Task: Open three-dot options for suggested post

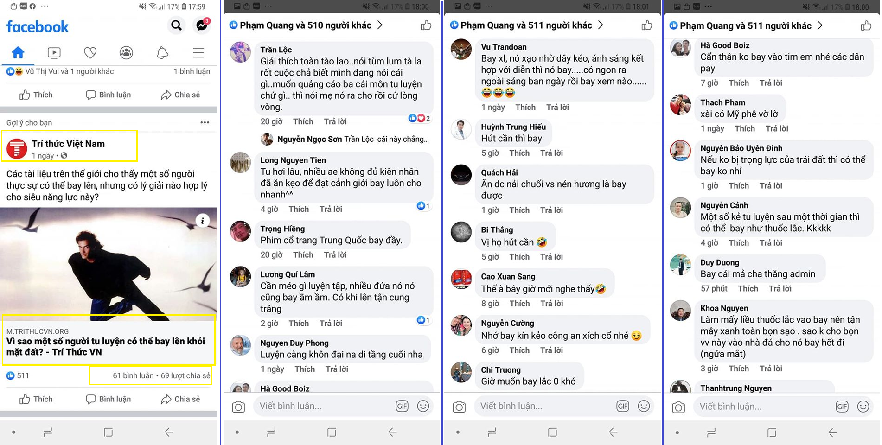Action: click(205, 122)
